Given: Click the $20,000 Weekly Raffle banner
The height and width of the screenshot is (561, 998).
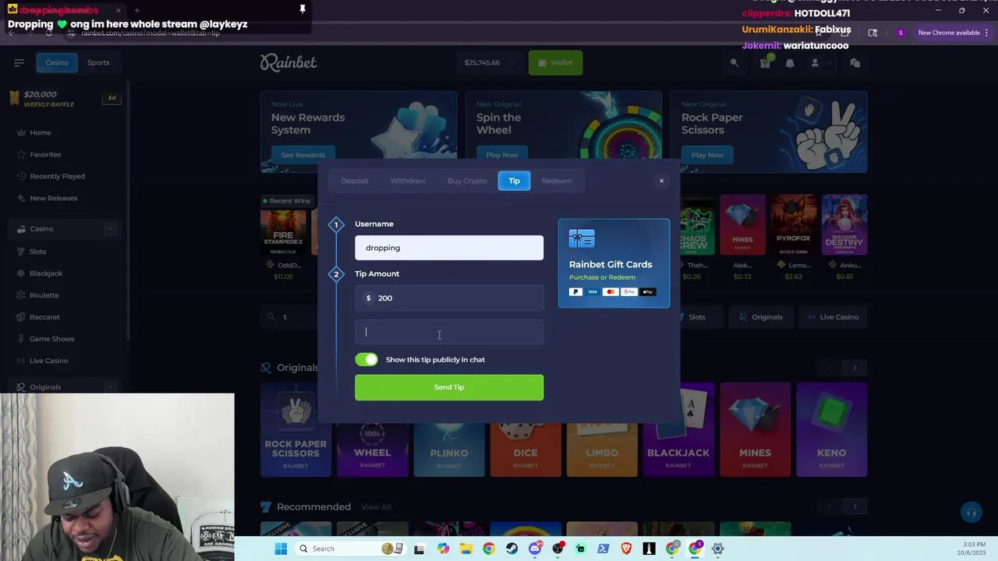Looking at the screenshot, I should pos(66,98).
